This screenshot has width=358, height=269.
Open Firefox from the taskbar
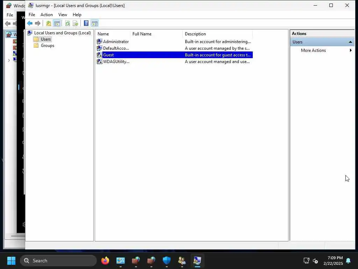tap(105, 260)
